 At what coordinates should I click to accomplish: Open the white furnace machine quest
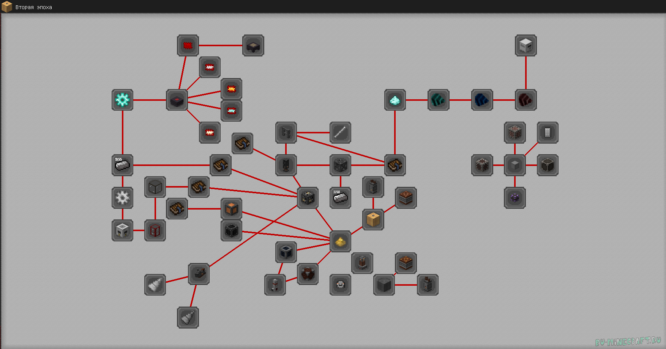(x=122, y=230)
